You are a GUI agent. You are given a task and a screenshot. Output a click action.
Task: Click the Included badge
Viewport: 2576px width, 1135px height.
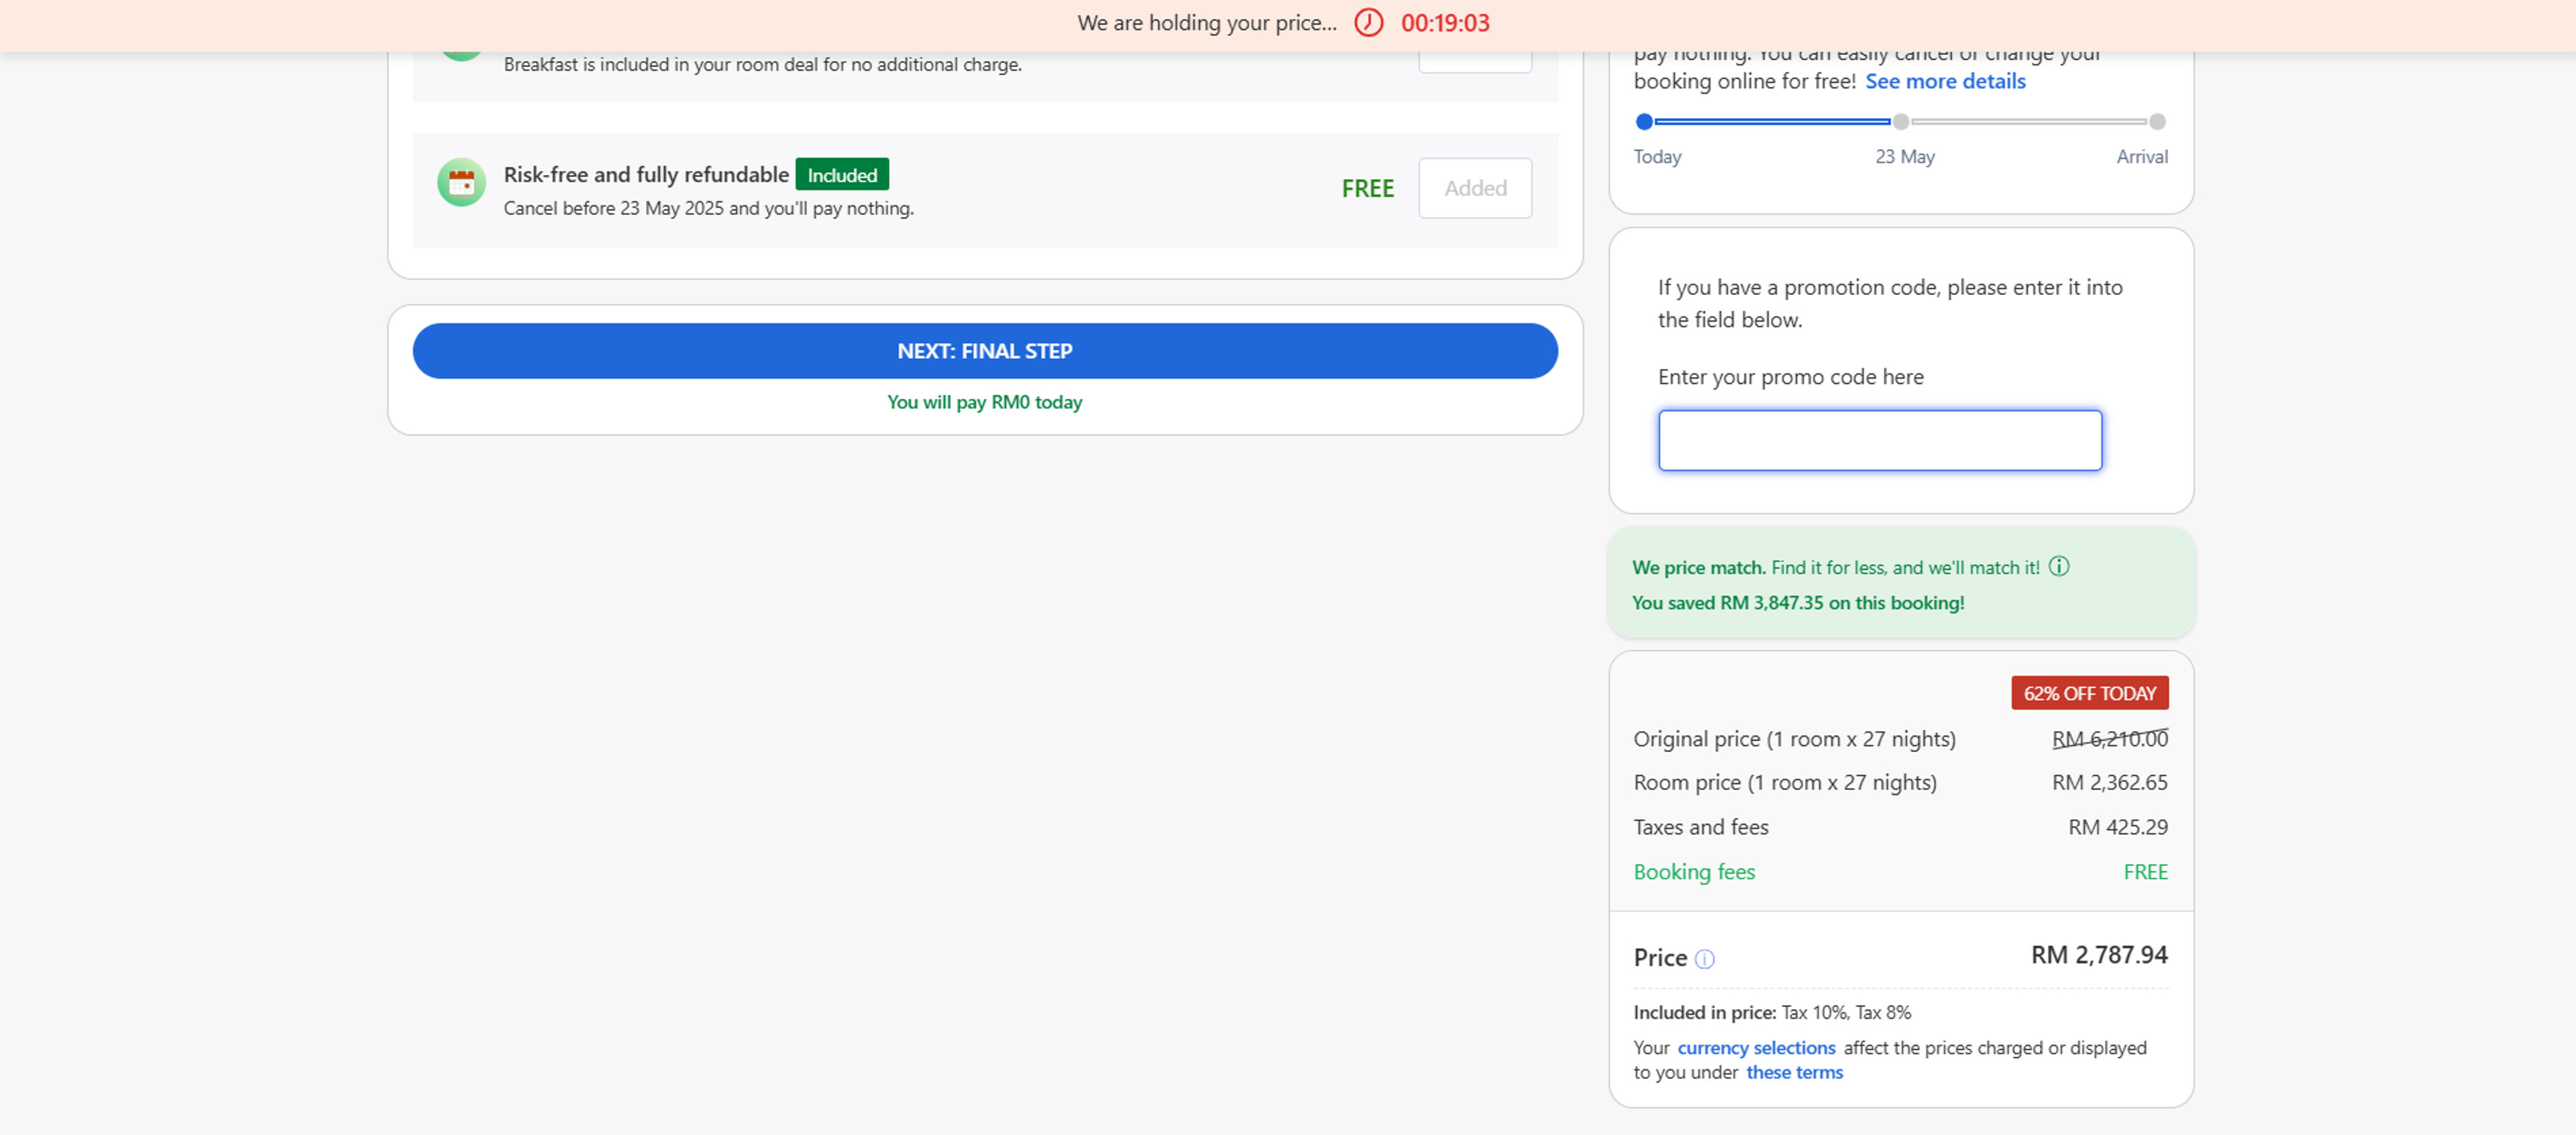point(842,175)
